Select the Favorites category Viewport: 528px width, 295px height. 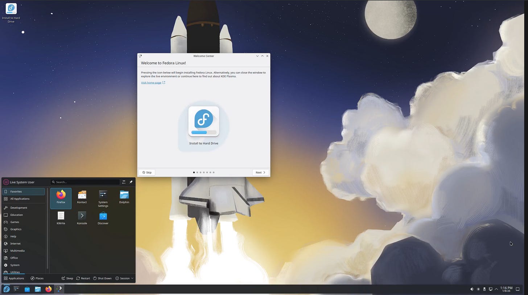click(x=24, y=191)
